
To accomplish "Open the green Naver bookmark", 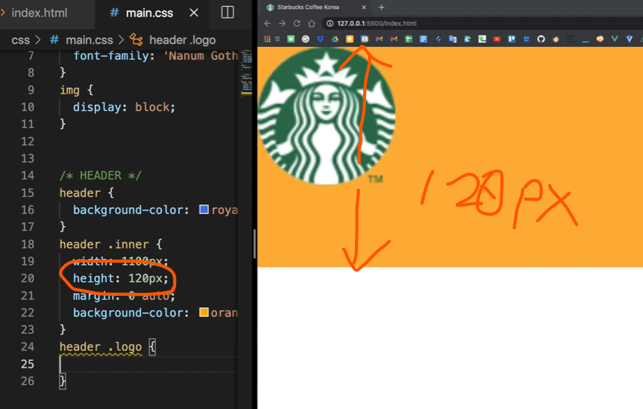I will click(291, 39).
